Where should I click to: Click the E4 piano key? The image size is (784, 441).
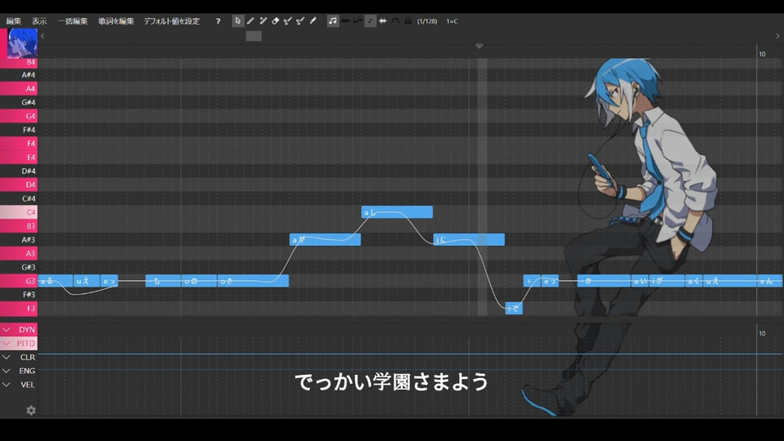(19, 157)
